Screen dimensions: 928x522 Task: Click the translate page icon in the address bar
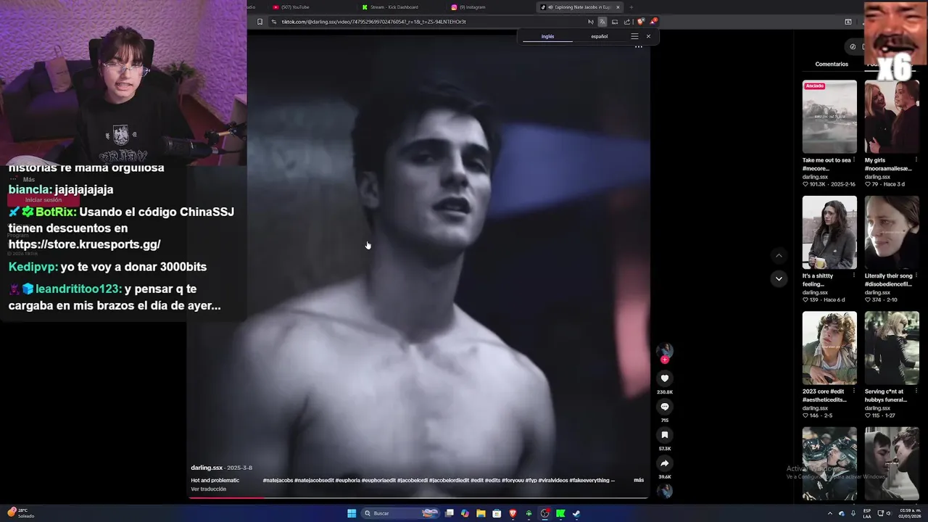pos(602,22)
